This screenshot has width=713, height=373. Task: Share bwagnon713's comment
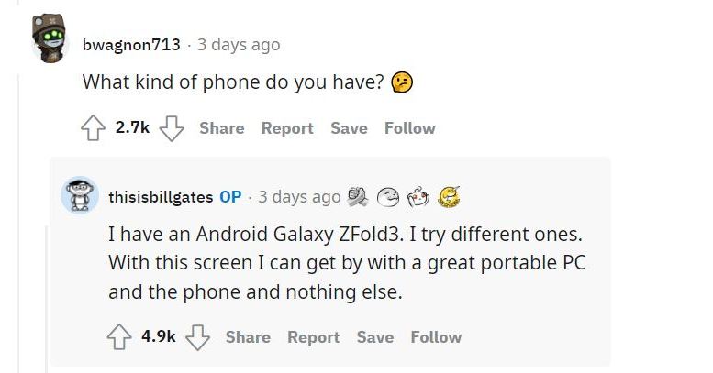click(x=222, y=128)
